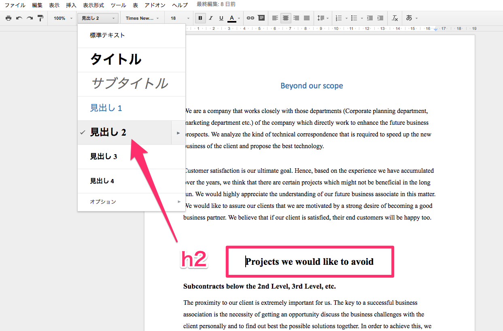Screen dimensions: 503x331
Task: Open the 100% zoom dropdown
Action: pyautogui.click(x=63, y=18)
